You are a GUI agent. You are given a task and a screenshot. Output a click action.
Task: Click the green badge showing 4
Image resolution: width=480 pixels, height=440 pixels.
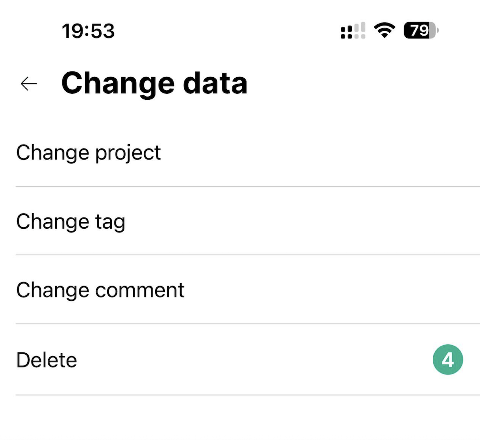coord(448,360)
